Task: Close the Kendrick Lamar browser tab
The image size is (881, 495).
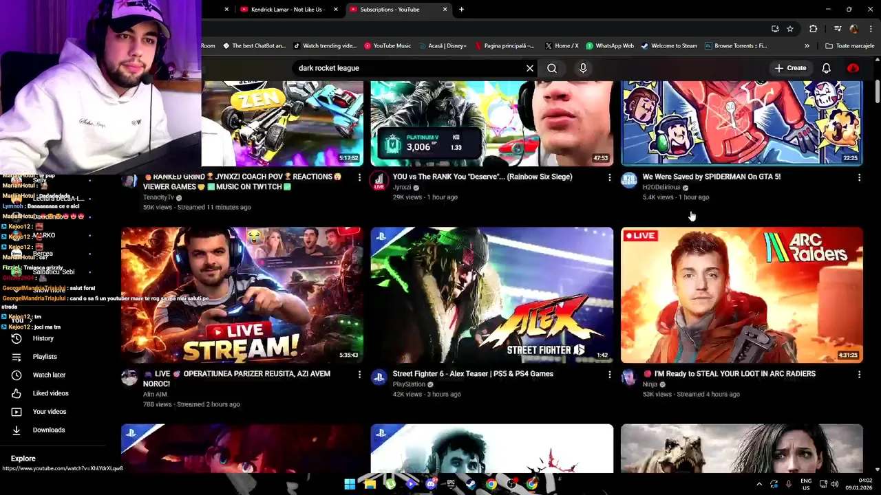Action: pyautogui.click(x=336, y=10)
